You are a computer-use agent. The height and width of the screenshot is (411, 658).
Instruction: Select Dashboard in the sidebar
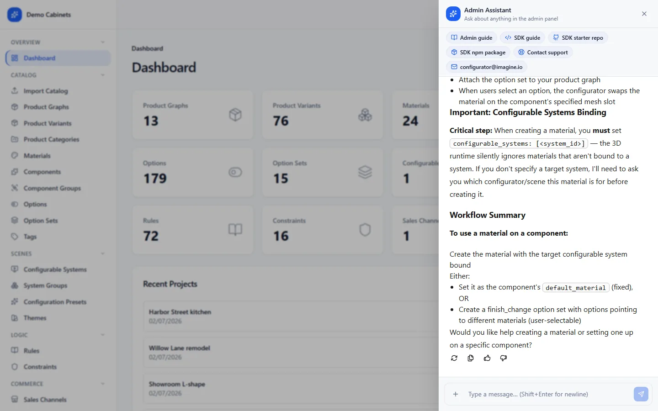pyautogui.click(x=58, y=58)
